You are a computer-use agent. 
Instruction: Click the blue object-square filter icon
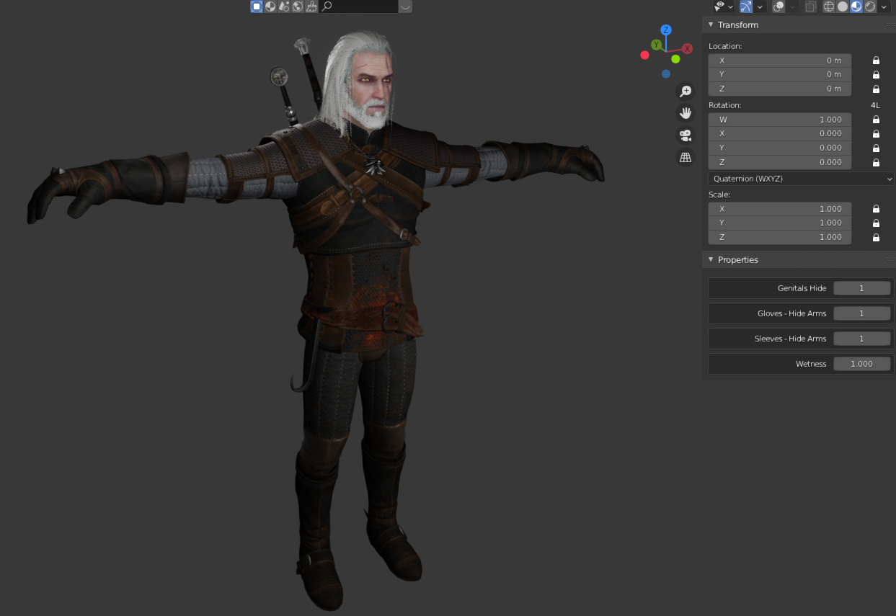(257, 6)
